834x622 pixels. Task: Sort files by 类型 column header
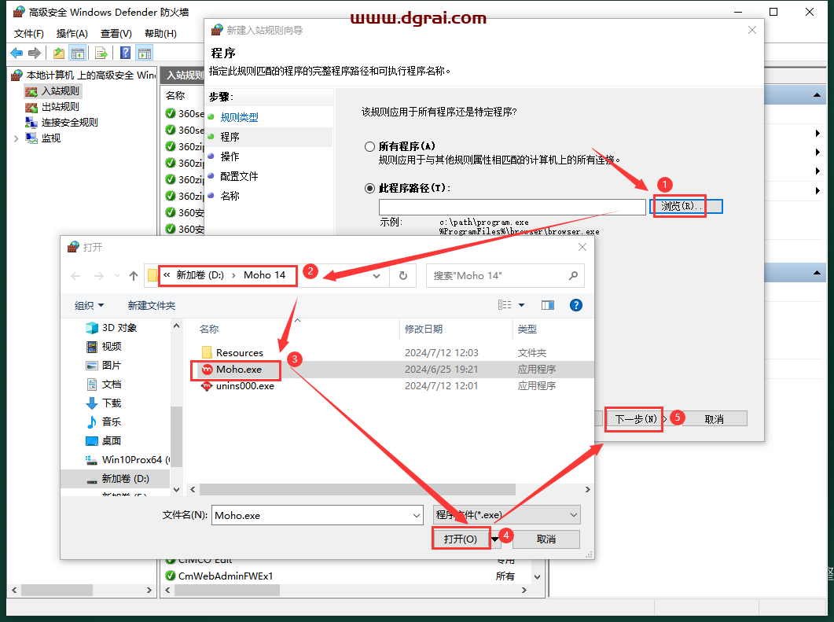pos(527,329)
